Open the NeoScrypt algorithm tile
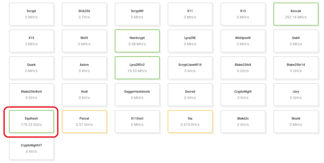 (x=137, y=41)
